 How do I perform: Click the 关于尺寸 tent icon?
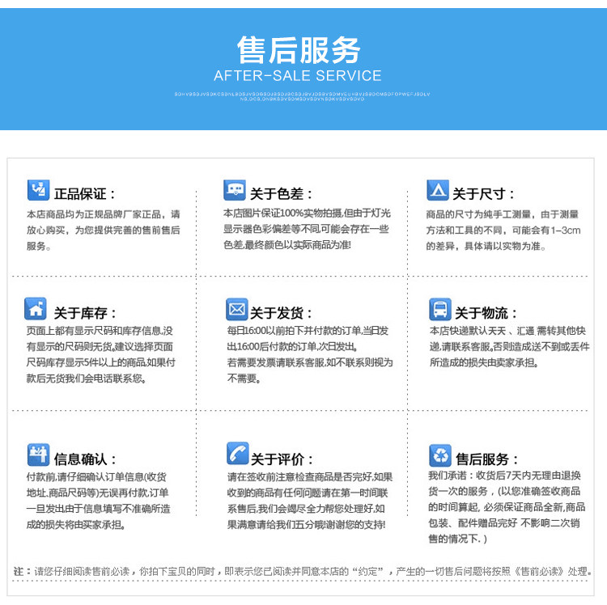(x=438, y=190)
